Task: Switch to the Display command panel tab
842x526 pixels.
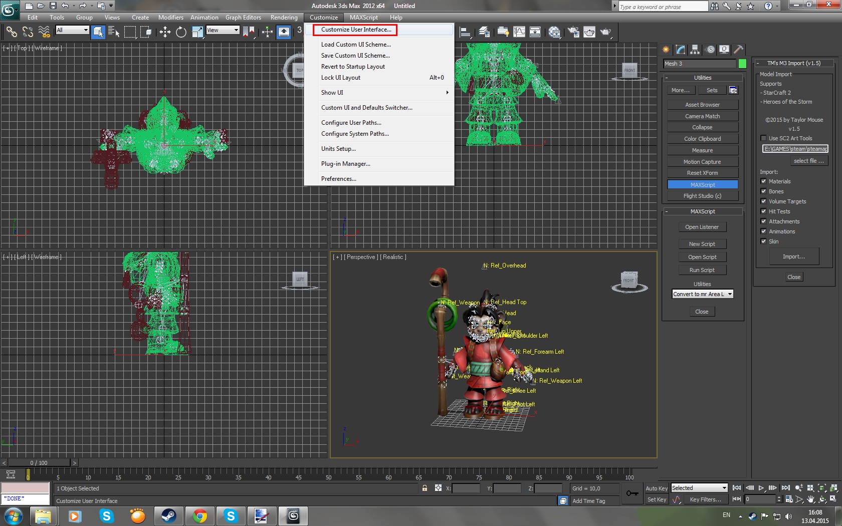Action: coord(724,49)
